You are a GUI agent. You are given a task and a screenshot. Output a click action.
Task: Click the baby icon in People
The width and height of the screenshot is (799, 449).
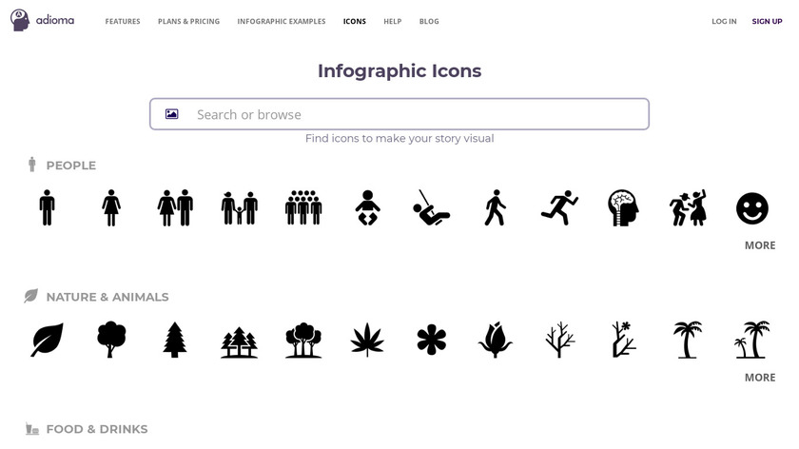tap(367, 207)
